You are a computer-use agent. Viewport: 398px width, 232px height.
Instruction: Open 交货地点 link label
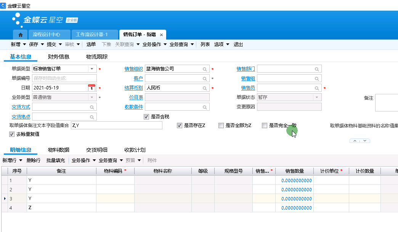click(x=21, y=117)
